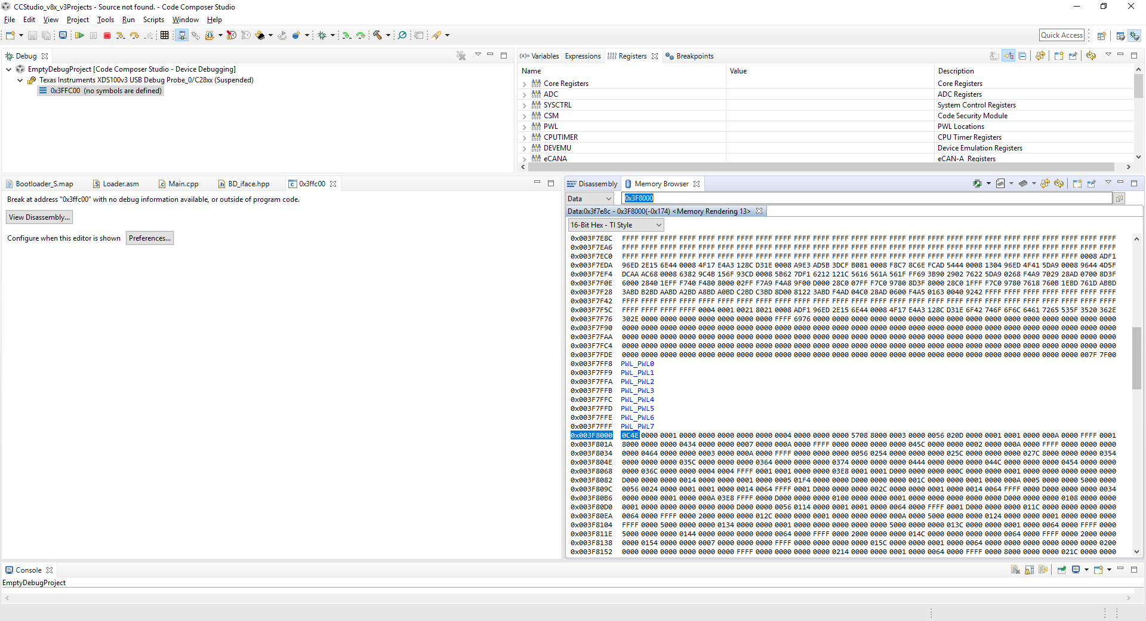Pin the Memory Browser view
The height and width of the screenshot is (621, 1146).
click(1092, 183)
